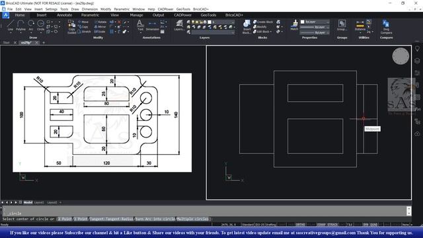Switch to the Annotate ribbon tab

(65, 15)
